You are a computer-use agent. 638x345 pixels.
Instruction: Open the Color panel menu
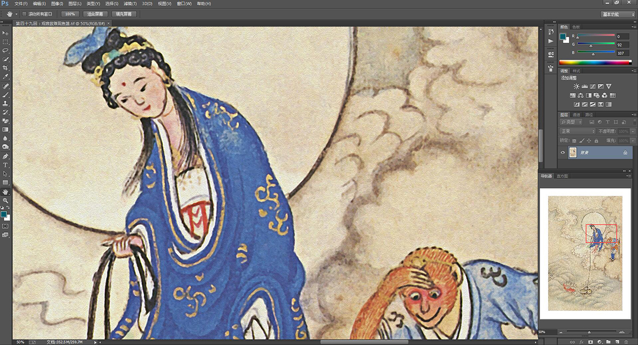pyautogui.click(x=633, y=26)
